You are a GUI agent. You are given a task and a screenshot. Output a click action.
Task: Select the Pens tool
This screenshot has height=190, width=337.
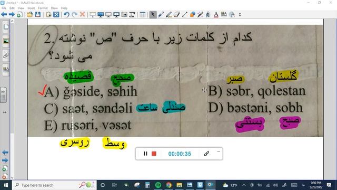tap(161, 14)
